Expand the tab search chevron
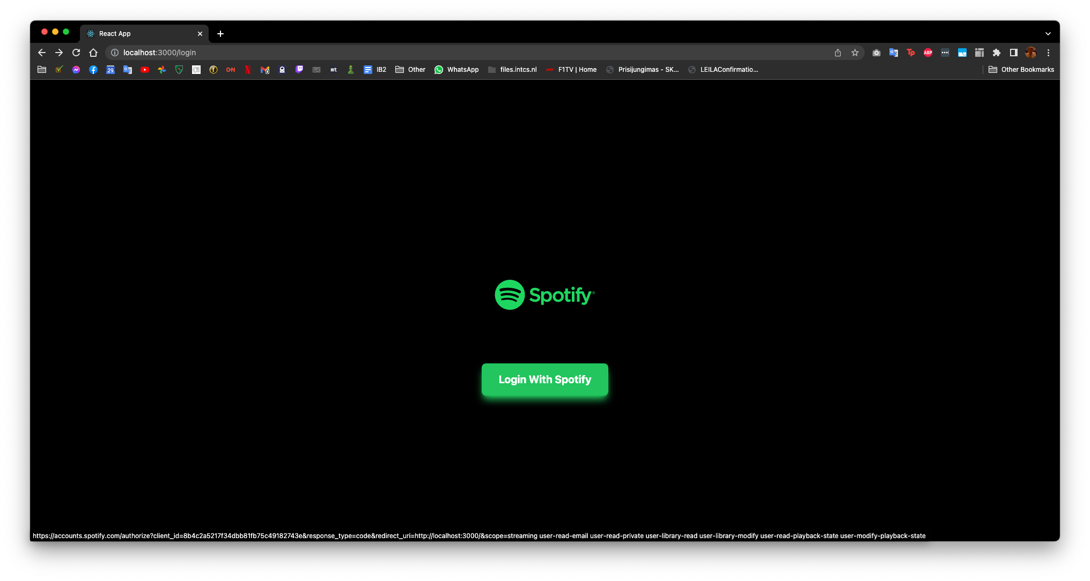The height and width of the screenshot is (581, 1090). 1048,34
